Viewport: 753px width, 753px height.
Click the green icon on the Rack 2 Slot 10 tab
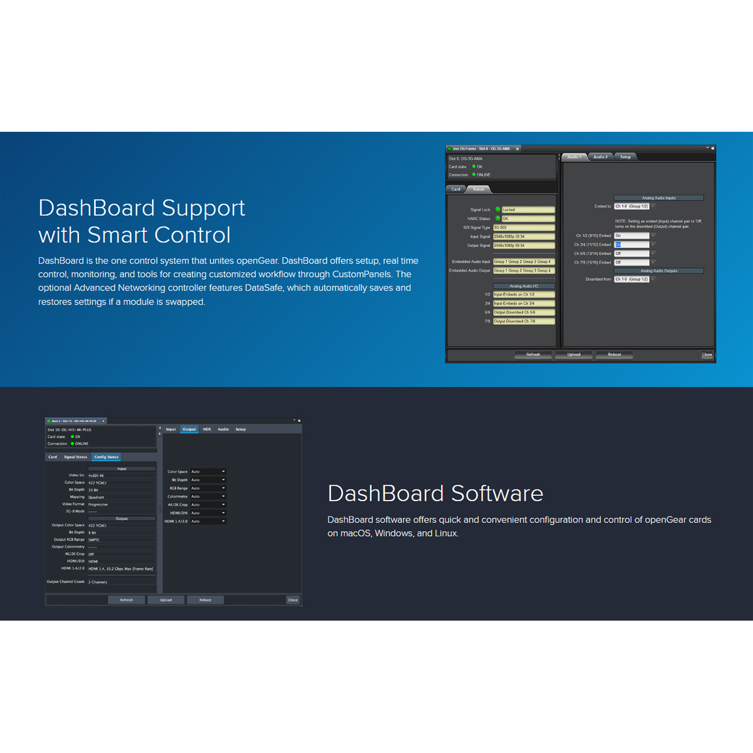49,421
